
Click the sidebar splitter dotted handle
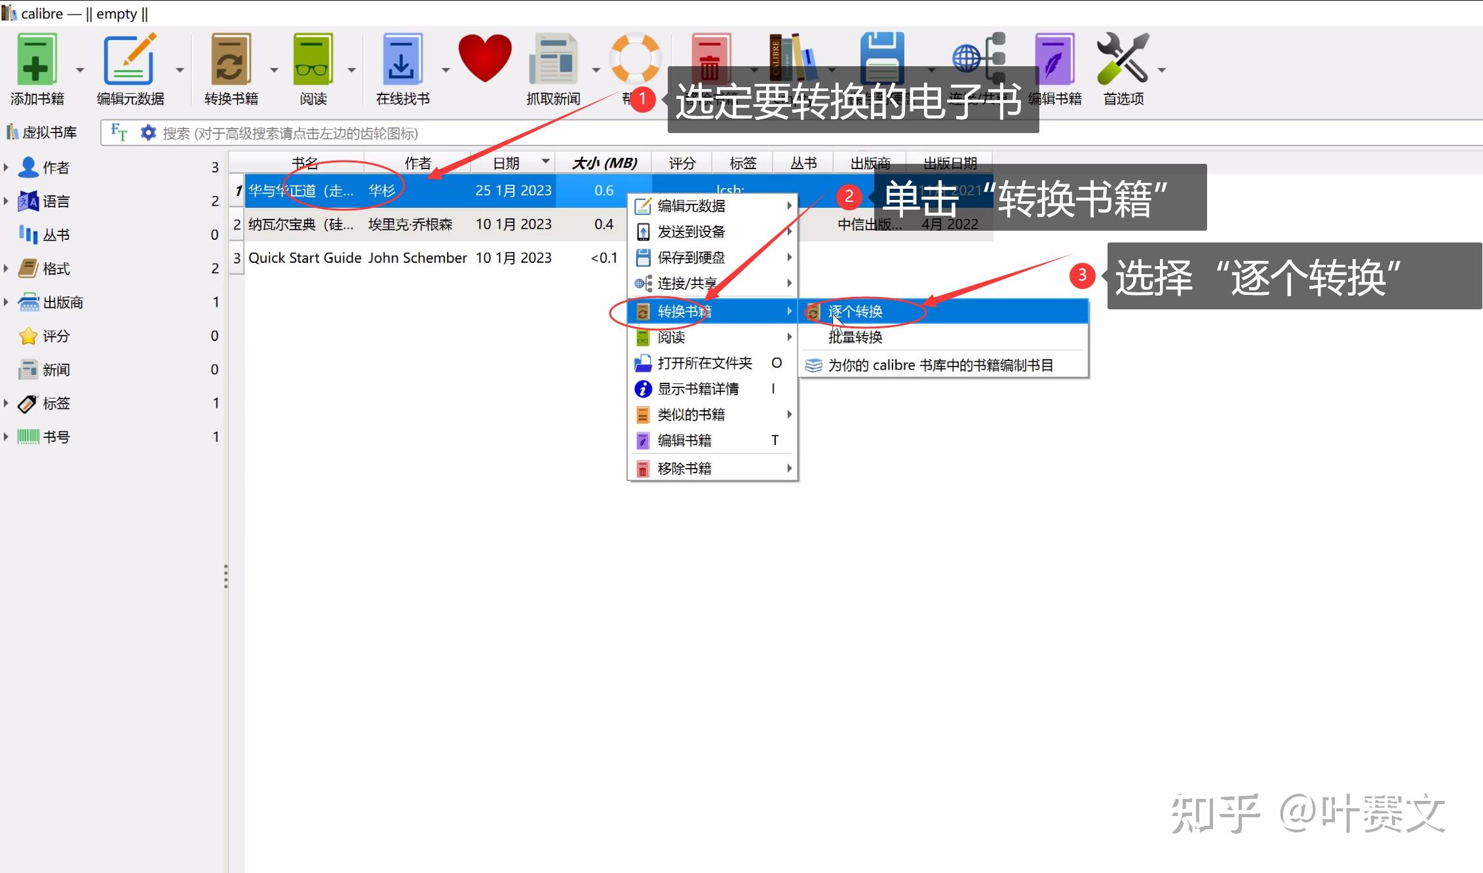[226, 576]
